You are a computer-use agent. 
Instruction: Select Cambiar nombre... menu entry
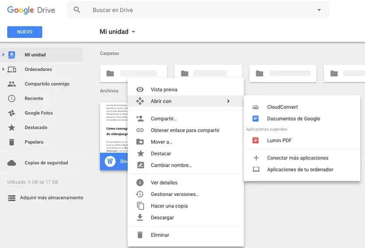point(186,165)
